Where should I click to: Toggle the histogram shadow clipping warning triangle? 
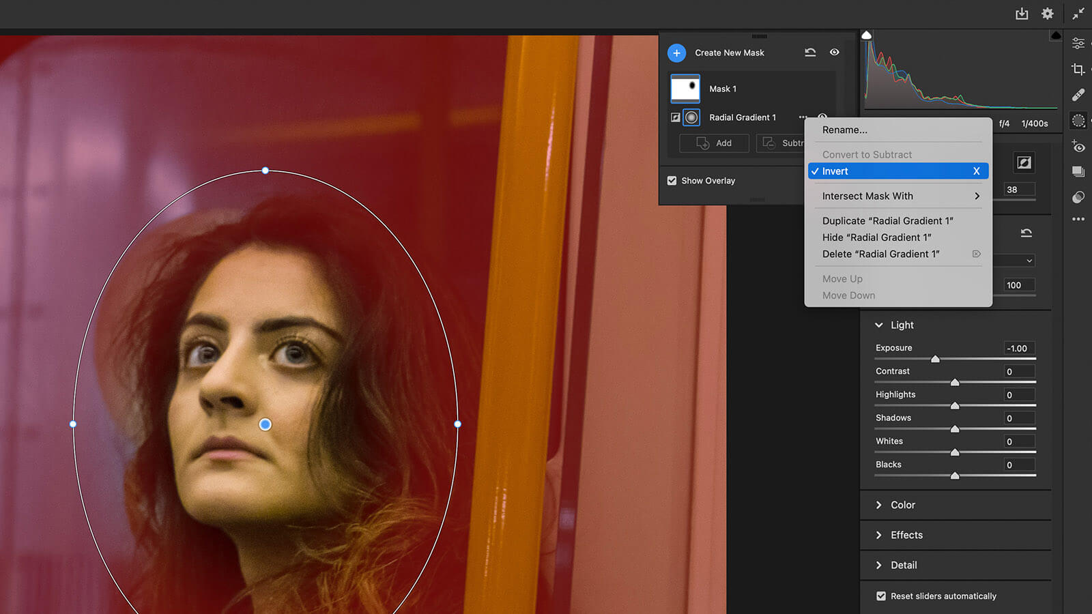[867, 35]
